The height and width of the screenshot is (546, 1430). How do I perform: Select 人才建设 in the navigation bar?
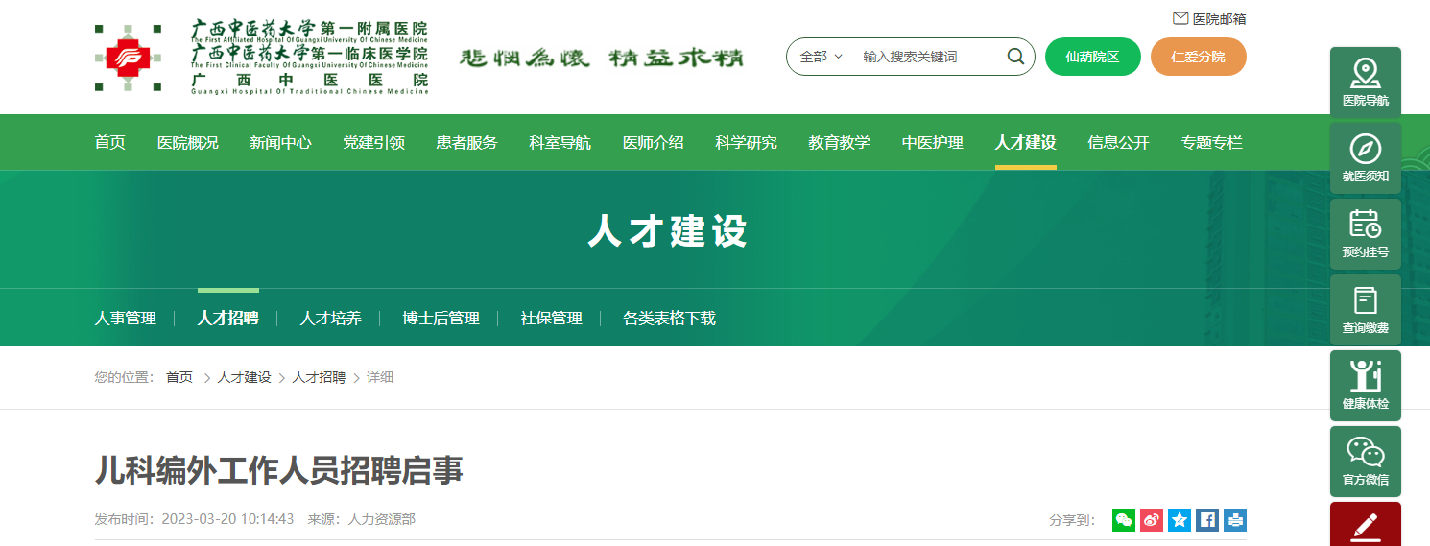click(x=1026, y=142)
